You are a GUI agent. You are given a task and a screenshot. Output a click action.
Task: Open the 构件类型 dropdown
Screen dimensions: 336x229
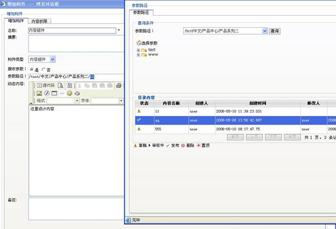[53, 59]
